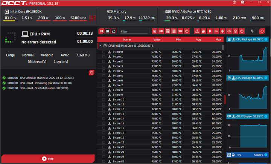Click the GPU Temperature graph area
The image size is (271, 164).
pyautogui.click(x=247, y=134)
